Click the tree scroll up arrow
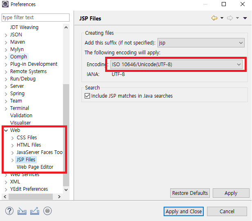 tap(66, 27)
